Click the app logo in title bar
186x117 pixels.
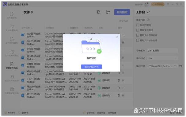5,4
